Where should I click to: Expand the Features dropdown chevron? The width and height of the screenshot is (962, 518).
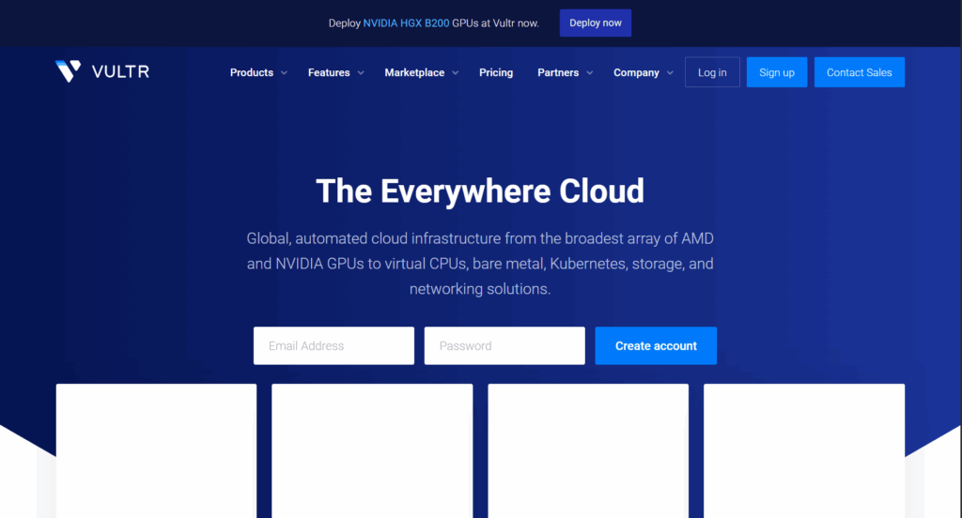pos(361,73)
